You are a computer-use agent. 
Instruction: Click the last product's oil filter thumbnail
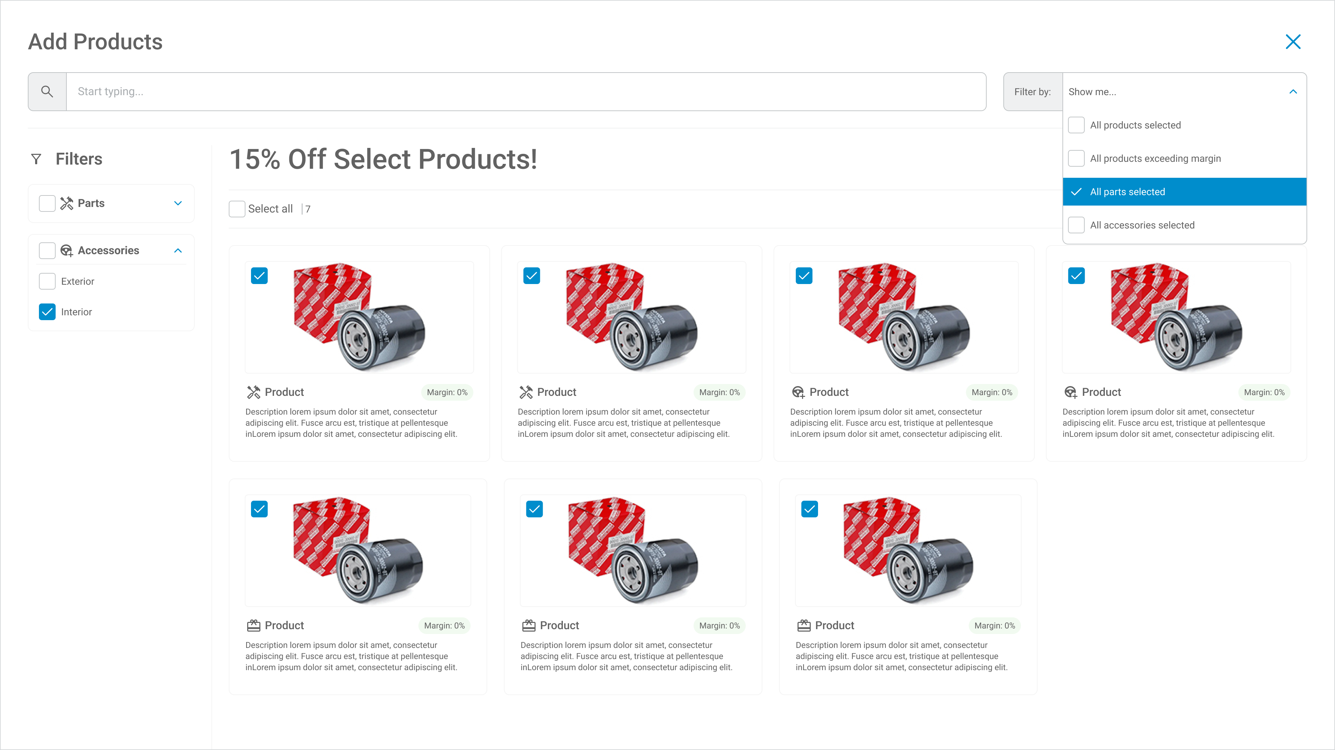(908, 550)
